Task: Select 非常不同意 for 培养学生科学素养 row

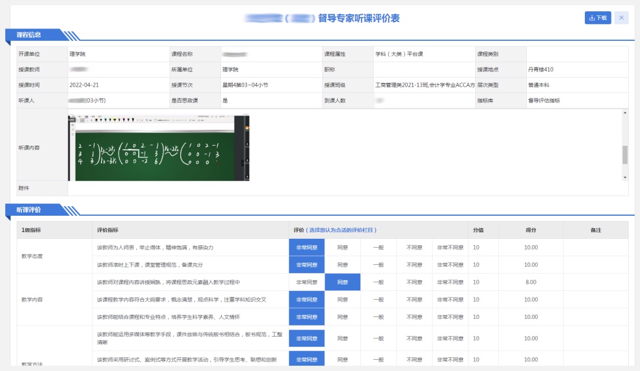Action: (x=450, y=317)
